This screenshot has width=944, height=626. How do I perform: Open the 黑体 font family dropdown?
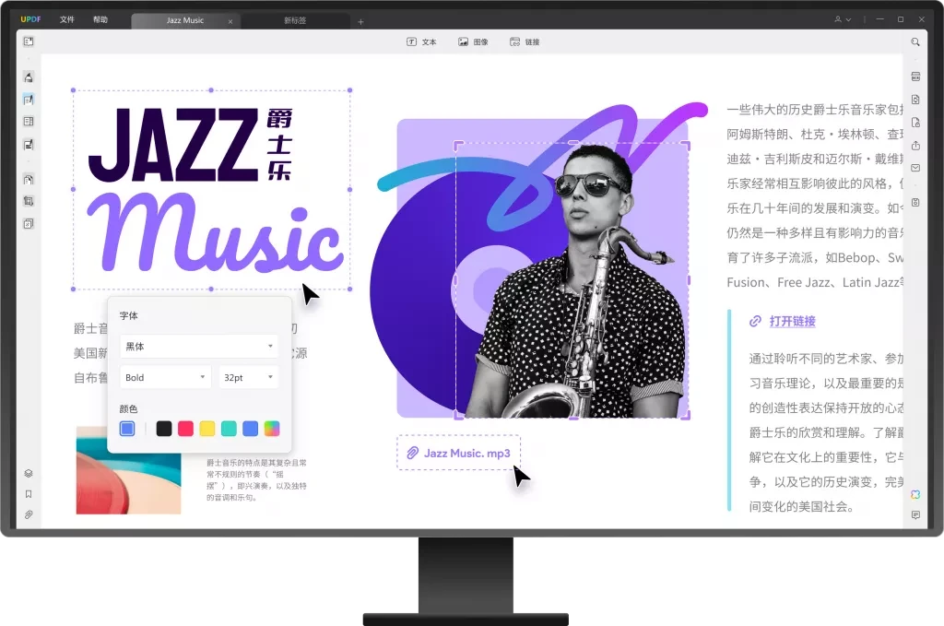click(199, 346)
